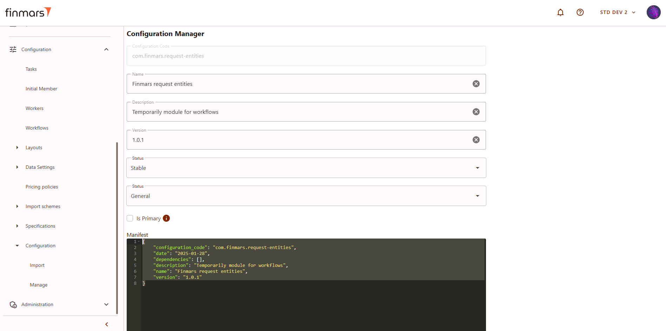Screen dimensions: 666x331
Task: Show the Is Primary info tooltip icon
Action: pos(166,218)
